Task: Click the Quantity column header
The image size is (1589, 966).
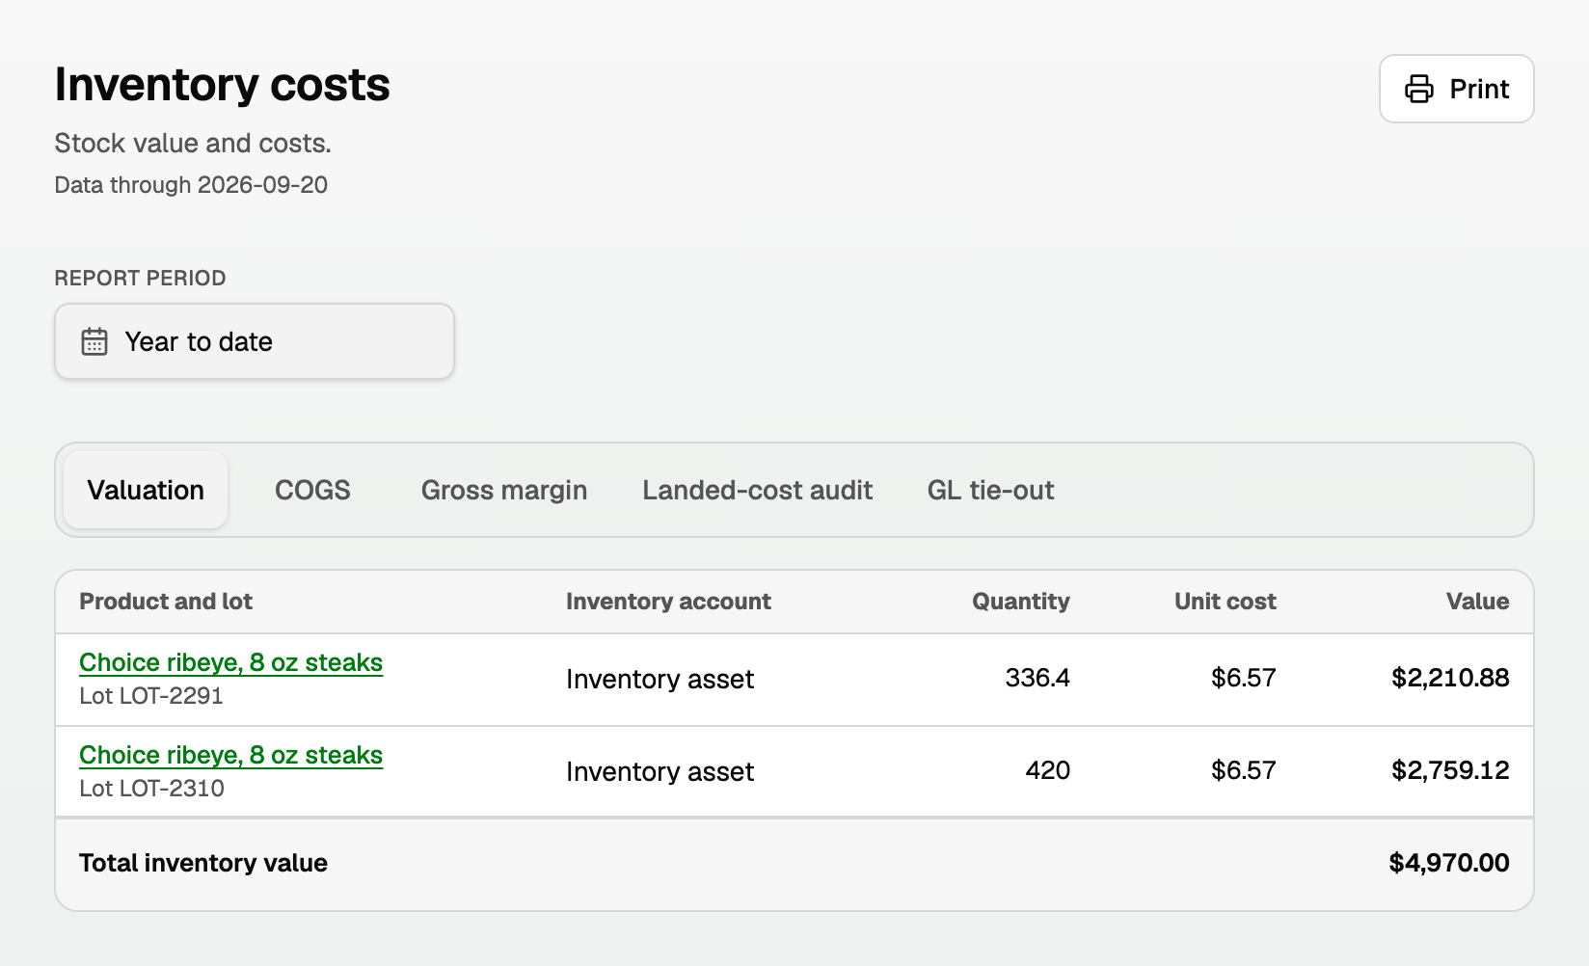Action: pyautogui.click(x=1021, y=602)
